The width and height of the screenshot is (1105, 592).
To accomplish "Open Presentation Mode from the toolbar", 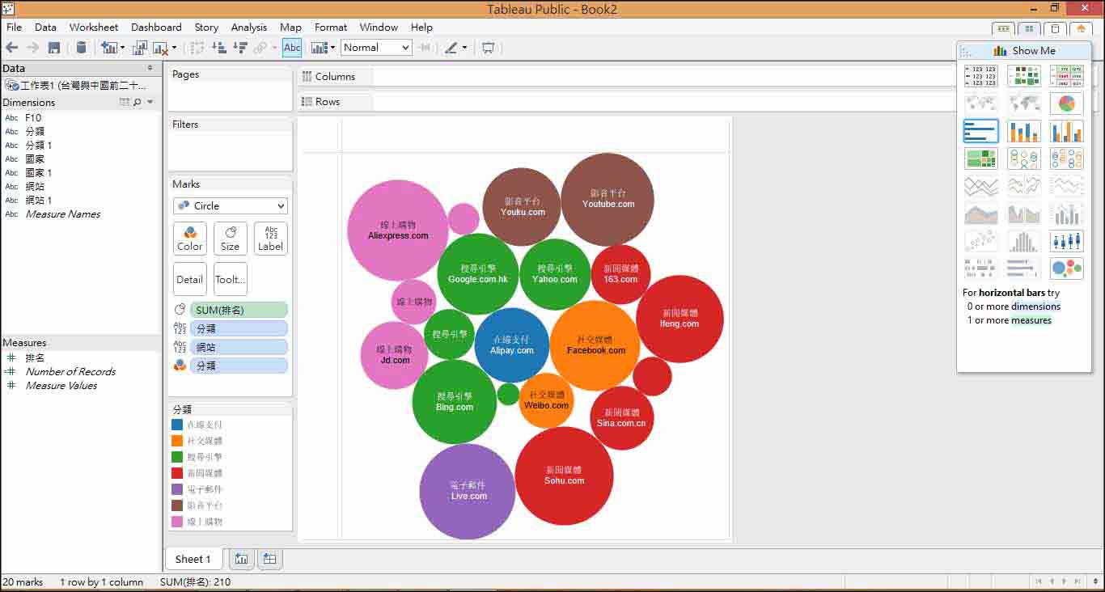I will coord(487,48).
